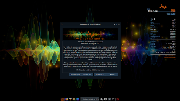Dismiss welcome dialog with Close button
Screen dimensions: 180x101
[x=112, y=75]
